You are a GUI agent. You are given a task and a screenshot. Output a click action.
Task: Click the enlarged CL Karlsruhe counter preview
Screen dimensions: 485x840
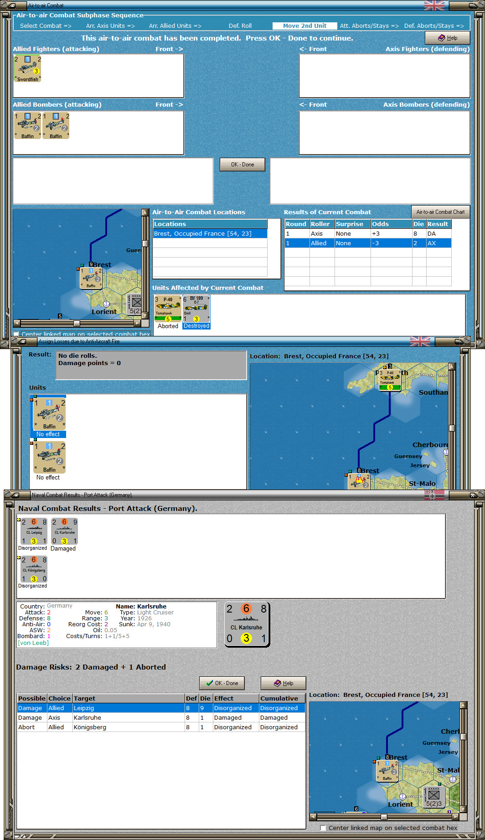click(x=247, y=624)
